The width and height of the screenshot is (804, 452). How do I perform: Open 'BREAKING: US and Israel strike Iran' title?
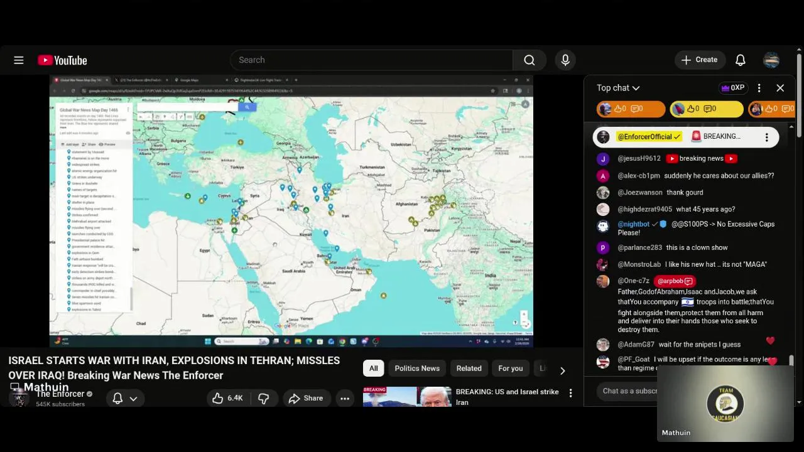[508, 397]
